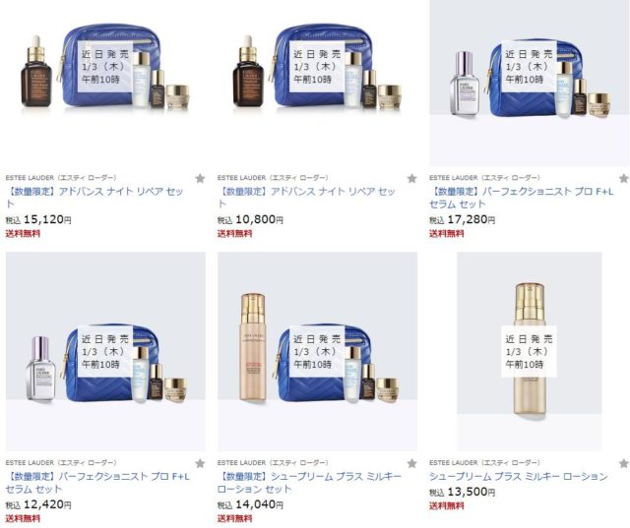Open 17,280 yen パーフェクショニスト プロ セラム セット link
This screenshot has height=528, width=630.
click(x=522, y=198)
